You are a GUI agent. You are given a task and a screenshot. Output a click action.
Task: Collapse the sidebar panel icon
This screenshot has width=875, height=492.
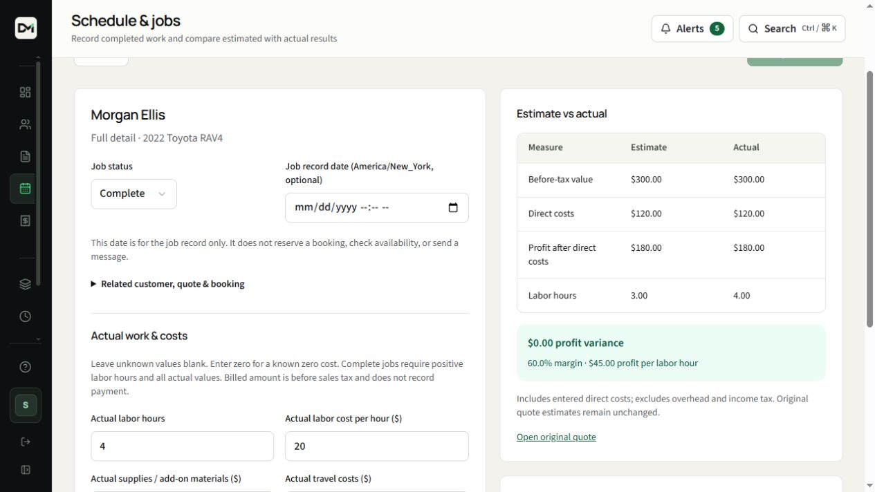[26, 470]
